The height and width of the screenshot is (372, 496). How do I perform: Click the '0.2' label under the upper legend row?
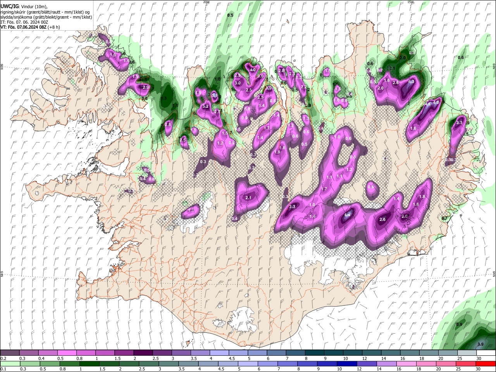tap(3, 358)
